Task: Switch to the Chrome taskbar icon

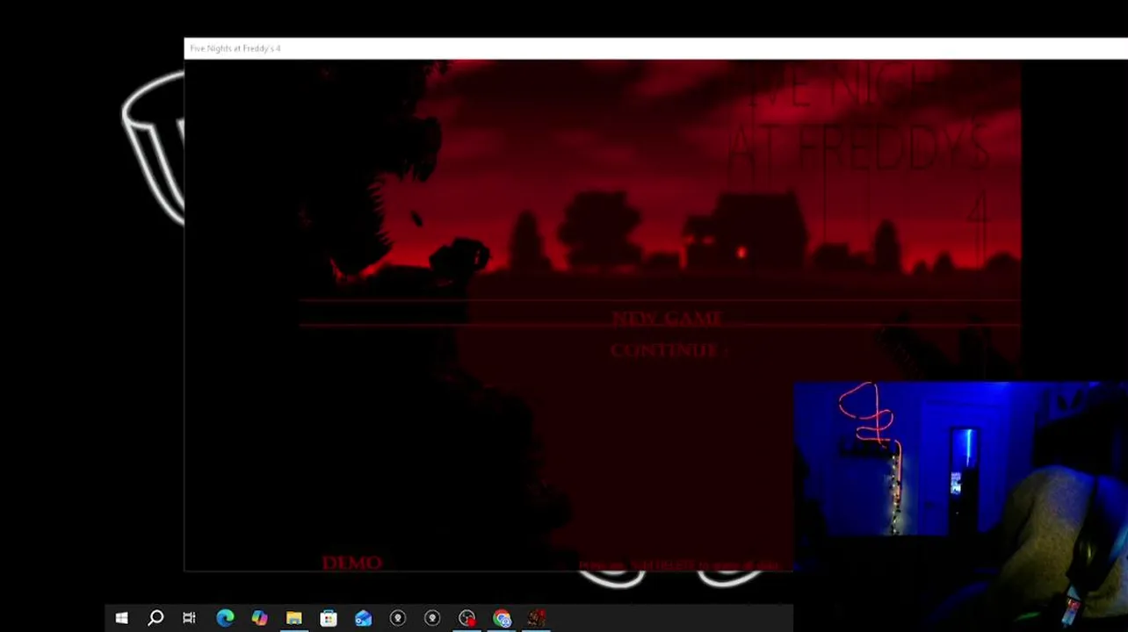Action: point(502,618)
